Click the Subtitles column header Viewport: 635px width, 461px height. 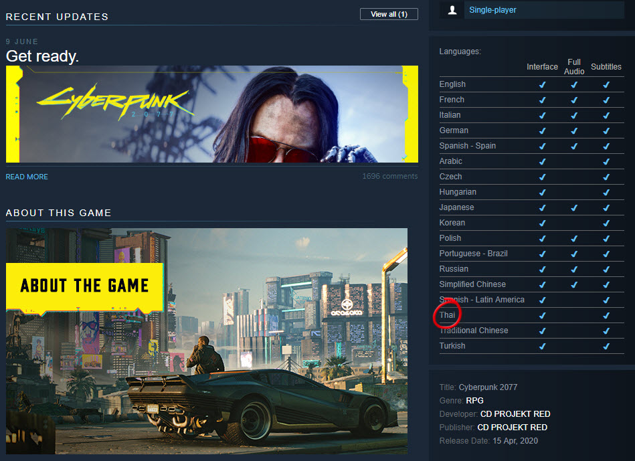pos(606,67)
